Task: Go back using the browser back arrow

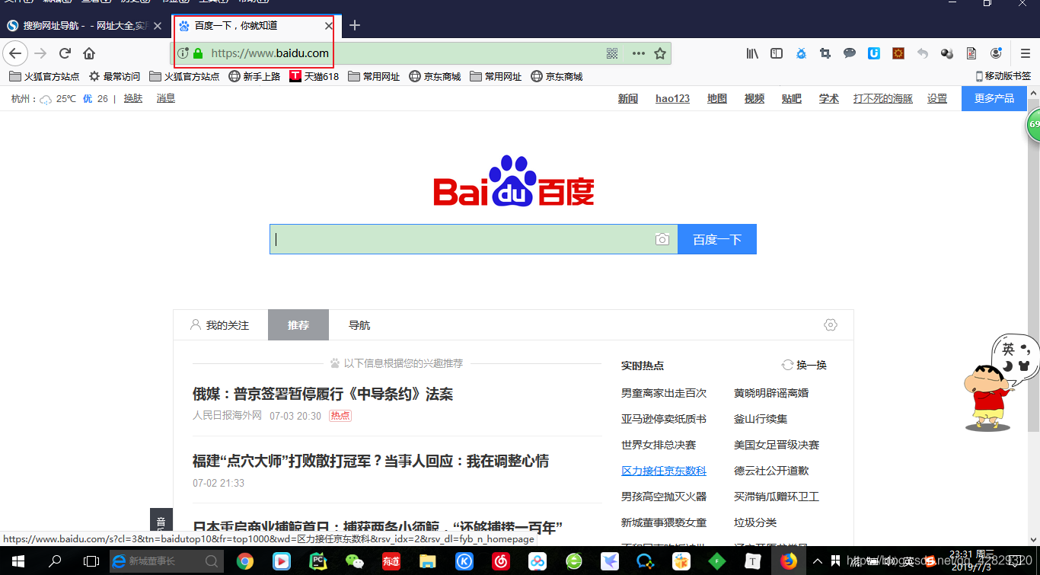Action: click(15, 53)
